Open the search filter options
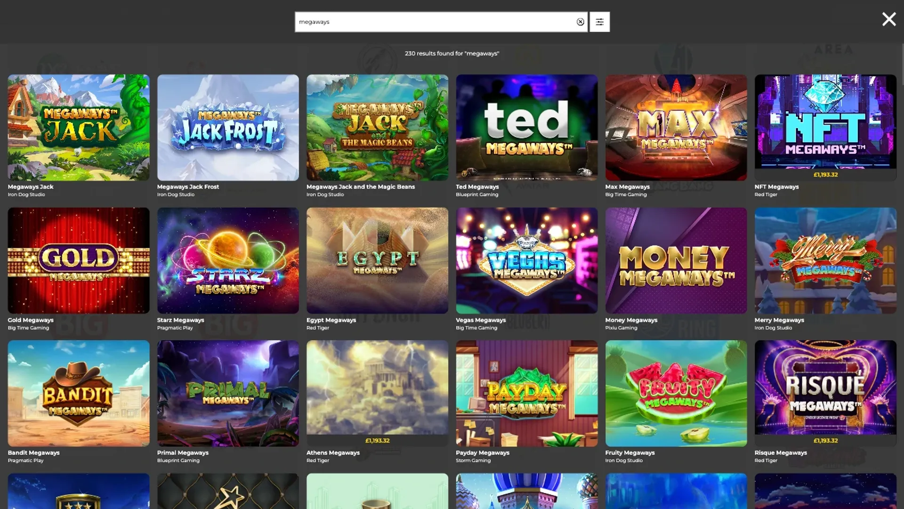 tap(599, 22)
